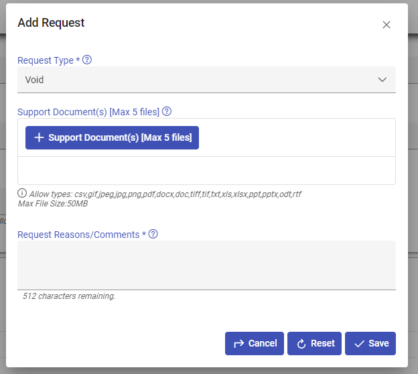The image size is (418, 374).
Task: Click the Cancel button text
Action: (263, 343)
